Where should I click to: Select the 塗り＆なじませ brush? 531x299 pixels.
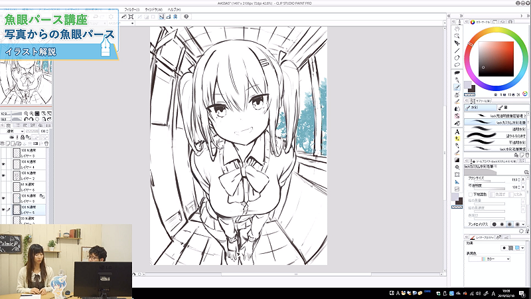pos(495,136)
